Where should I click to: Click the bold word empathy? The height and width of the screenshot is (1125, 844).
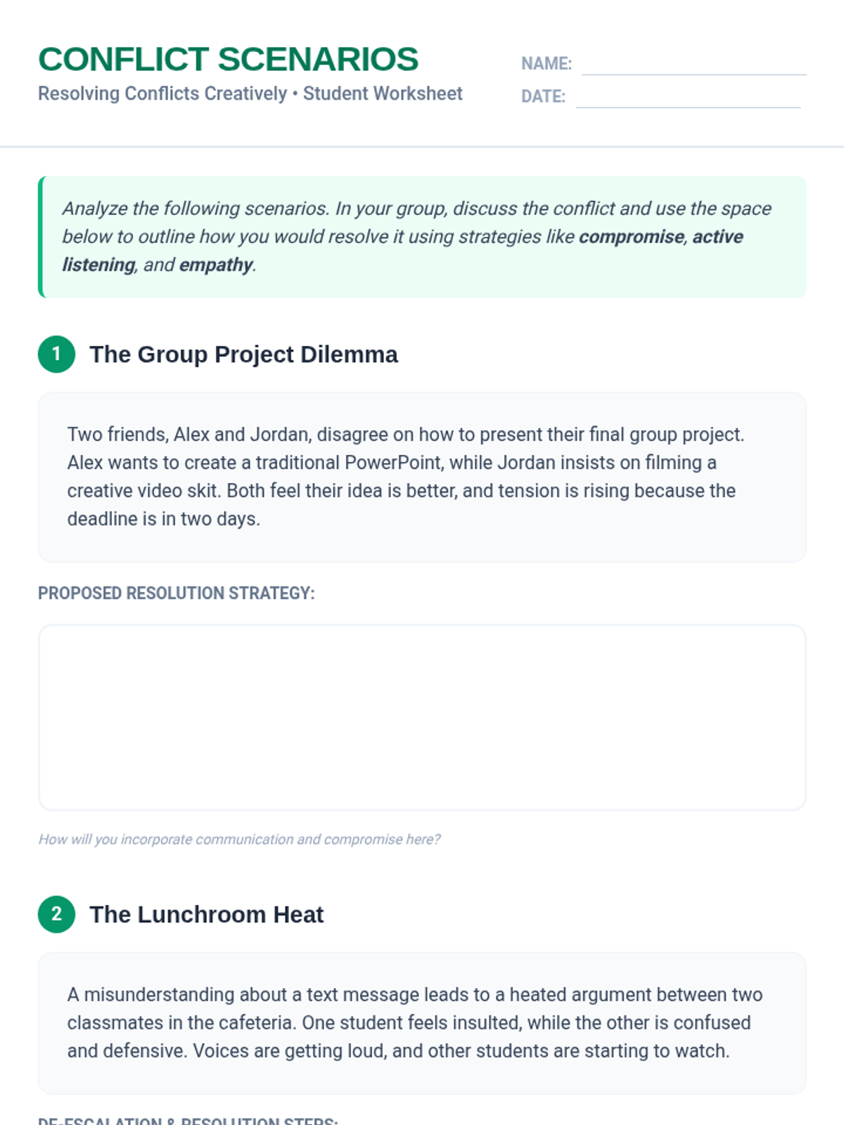215,265
